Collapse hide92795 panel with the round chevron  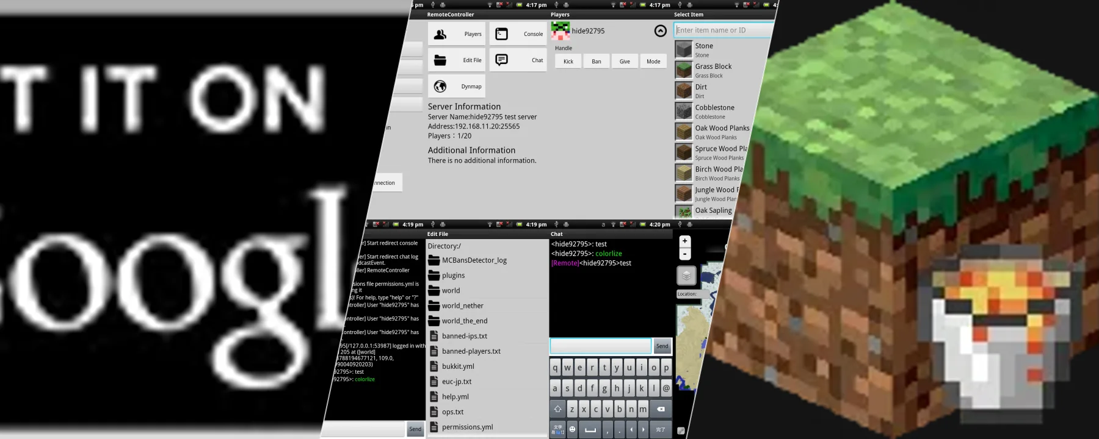tap(660, 31)
